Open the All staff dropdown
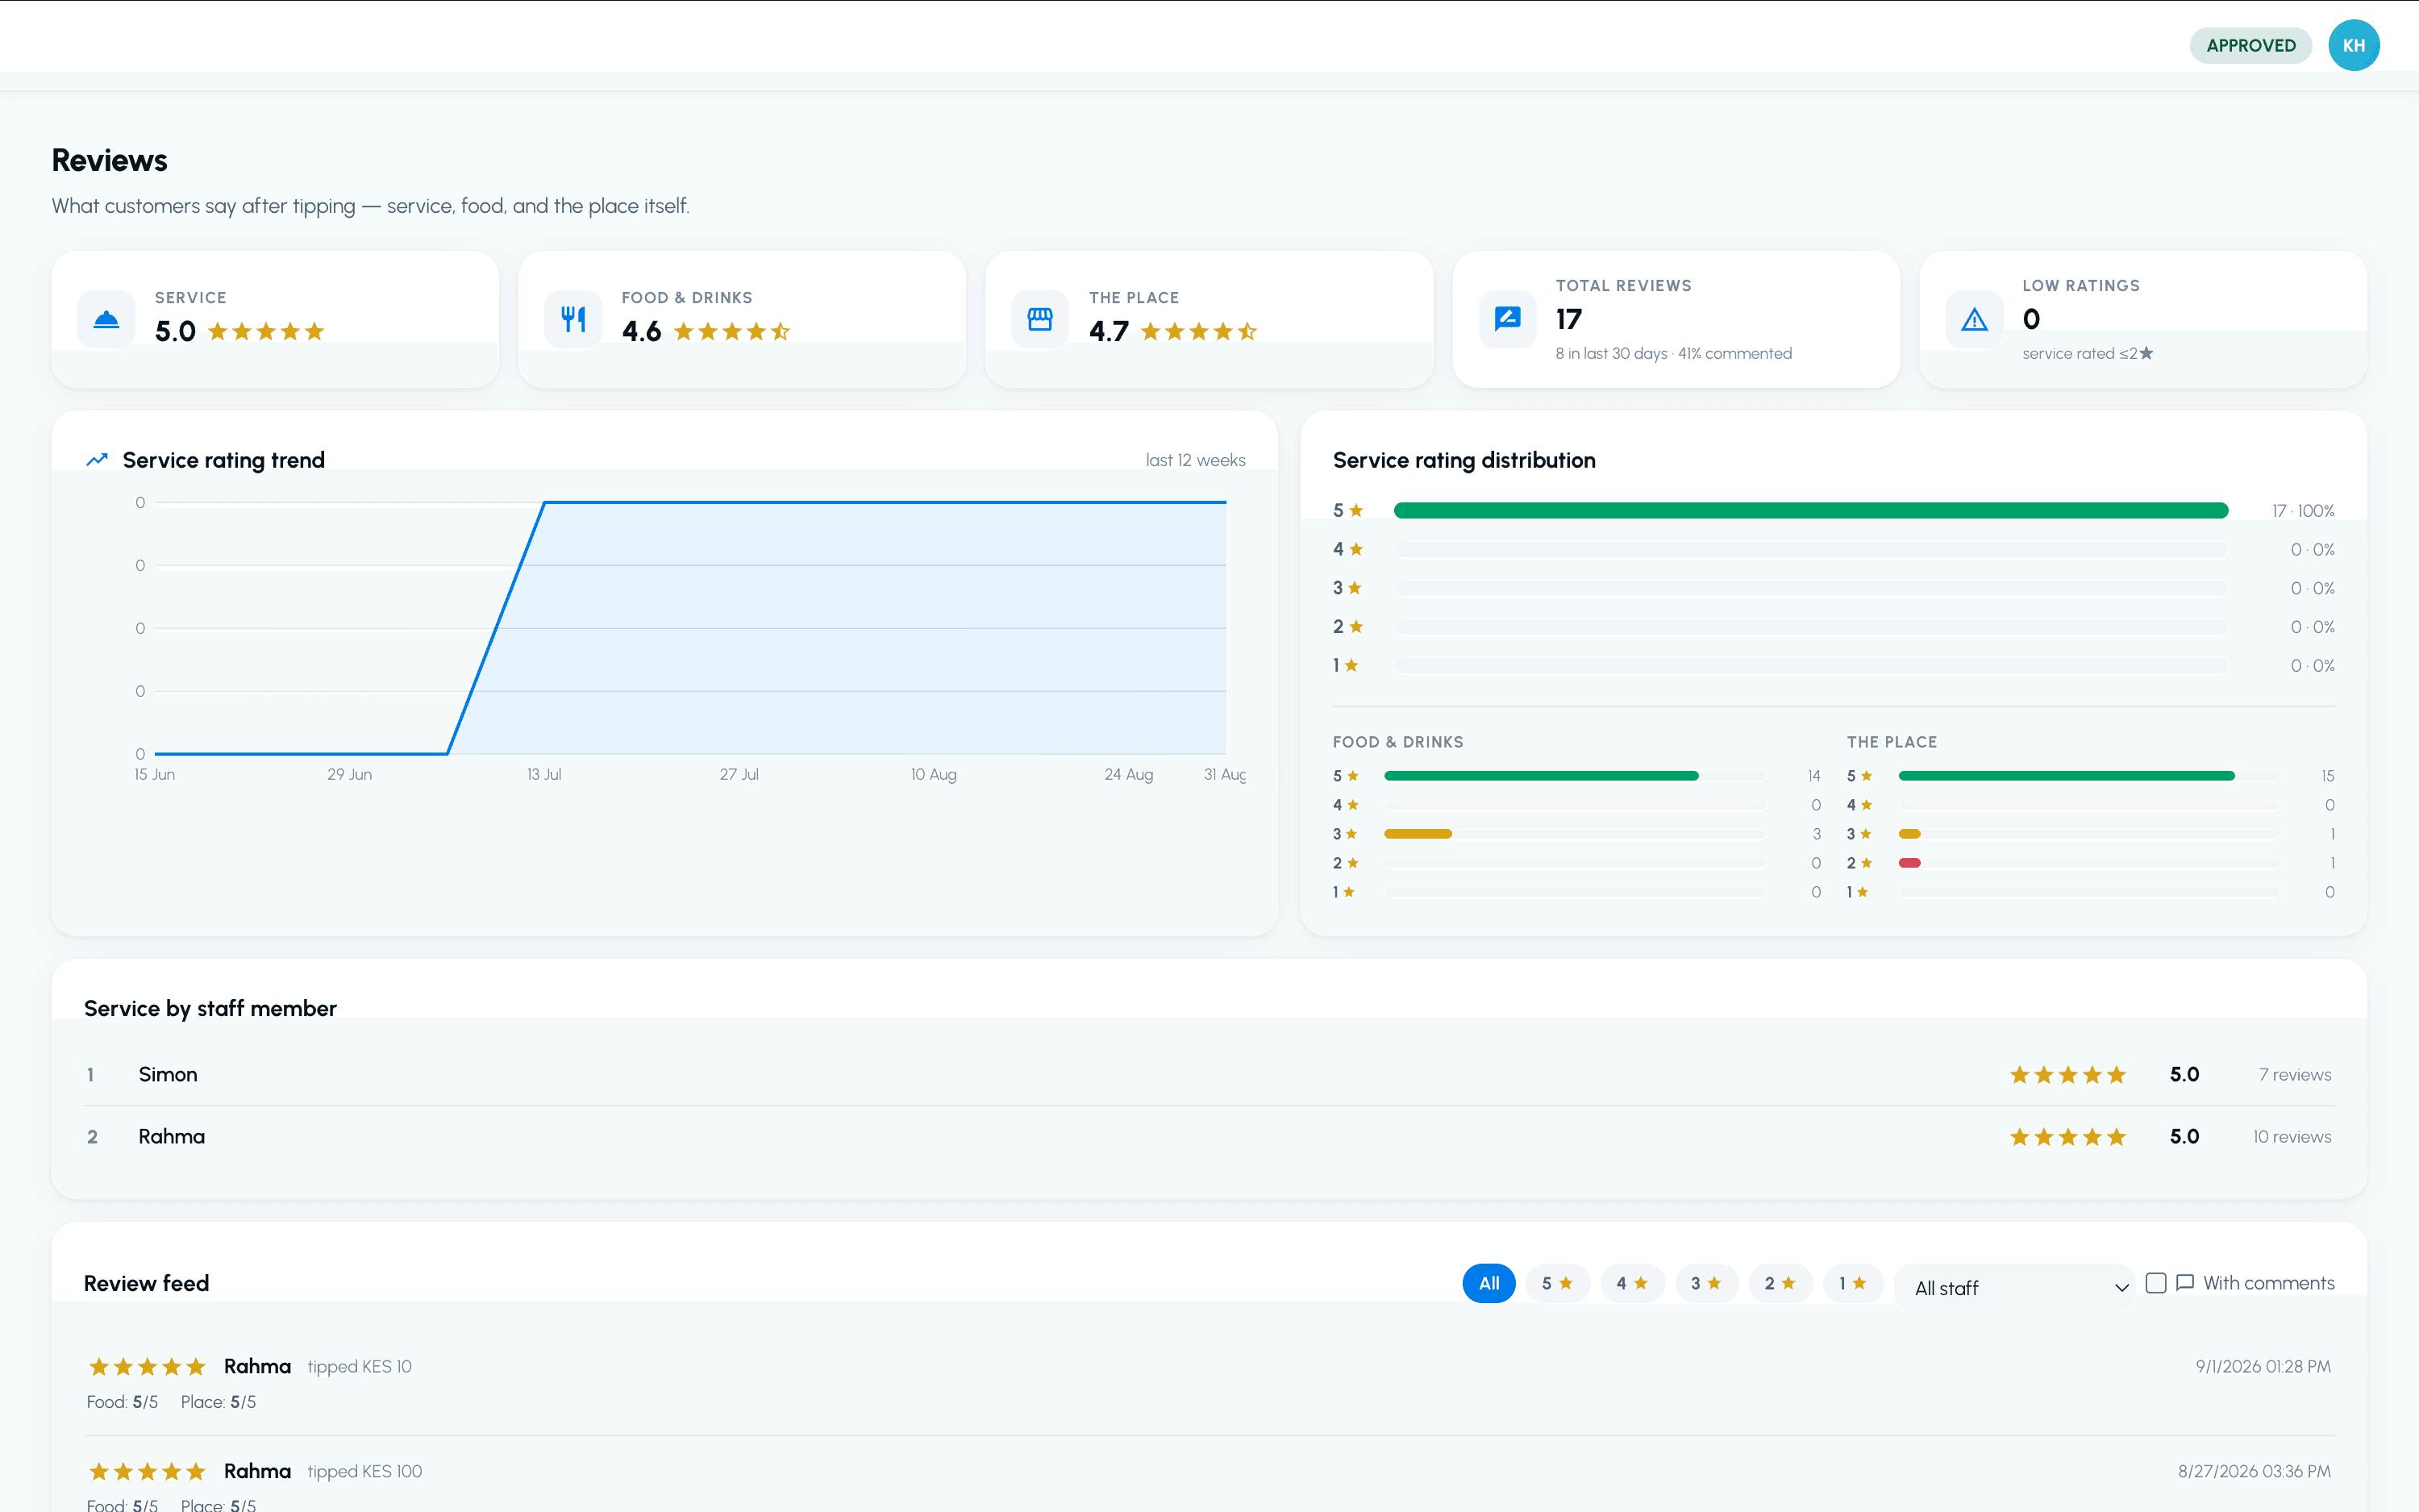The height and width of the screenshot is (1512, 2419). (2016, 1288)
